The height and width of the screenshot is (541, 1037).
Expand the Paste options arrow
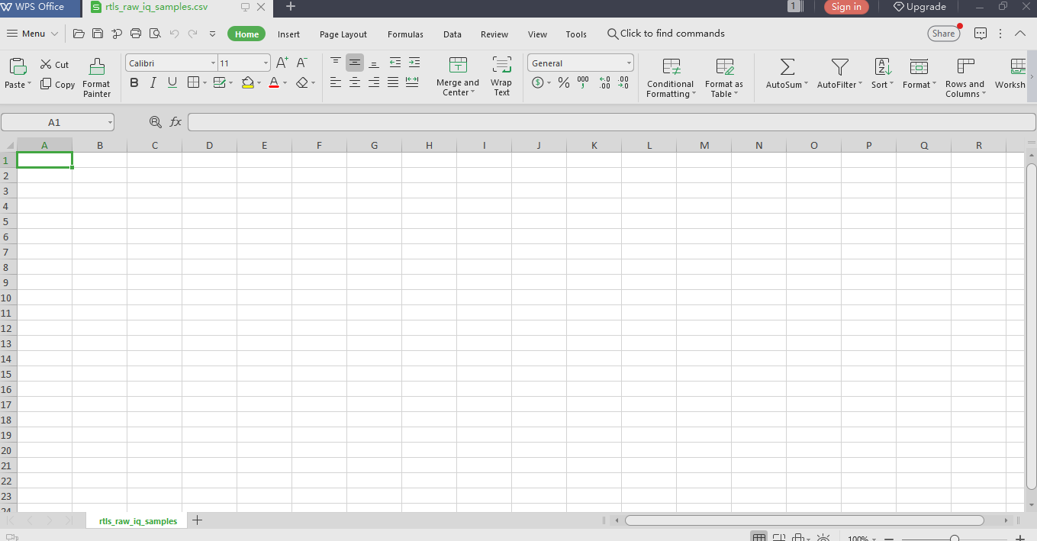click(x=29, y=85)
